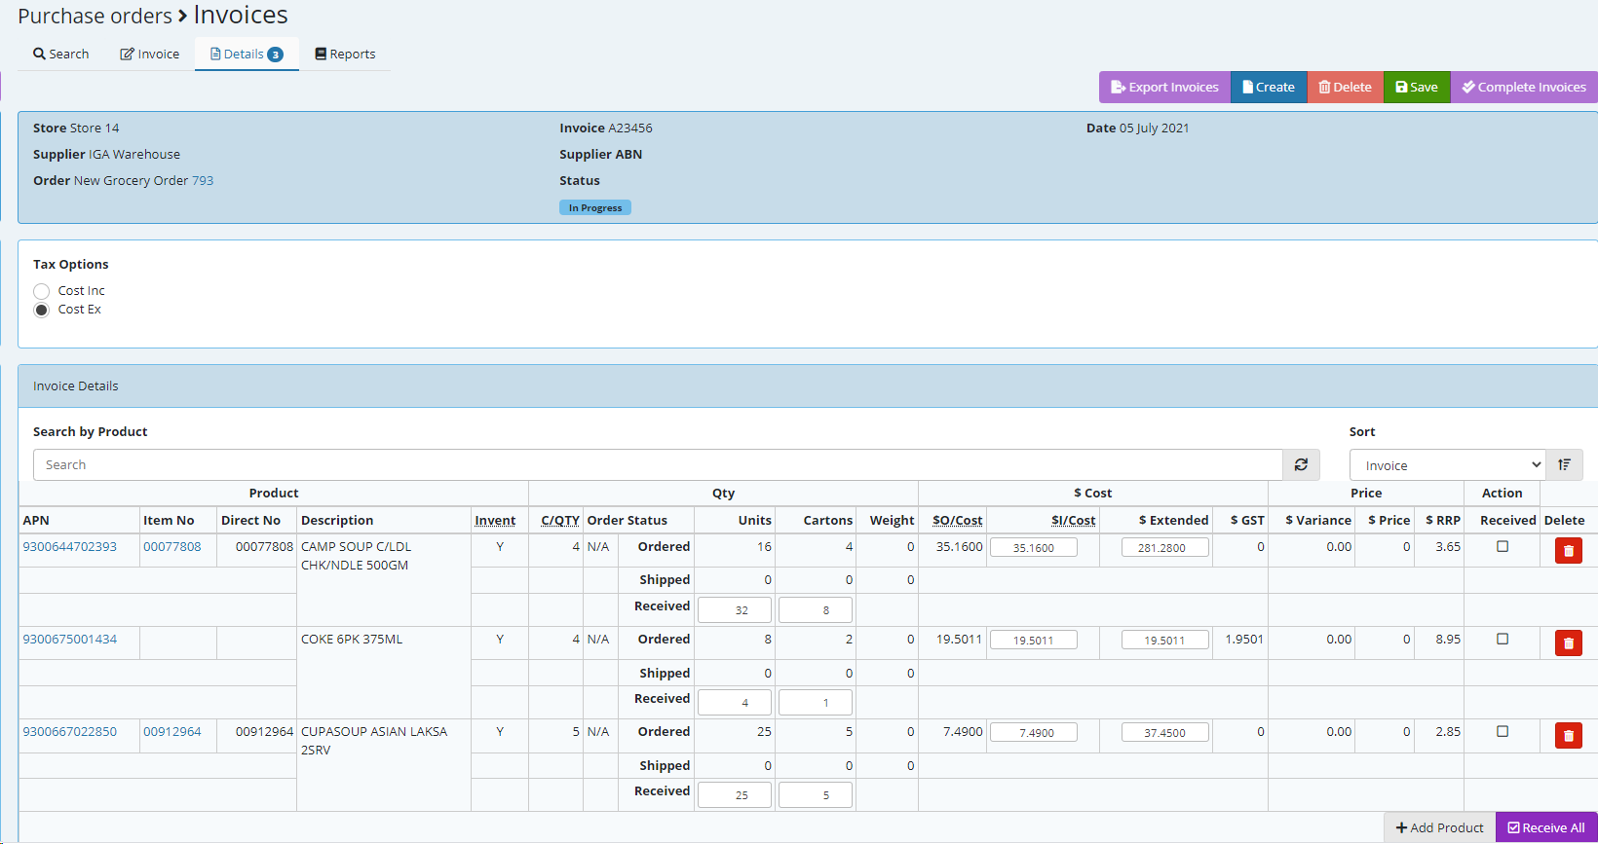1598x844 pixels.
Task: Click the $O/Cost column header
Action: tap(957, 520)
